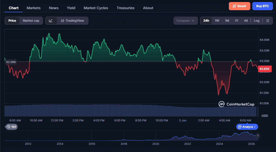Click the Buy BTC button
Screen dimensions: 276x152
[x=262, y=6]
